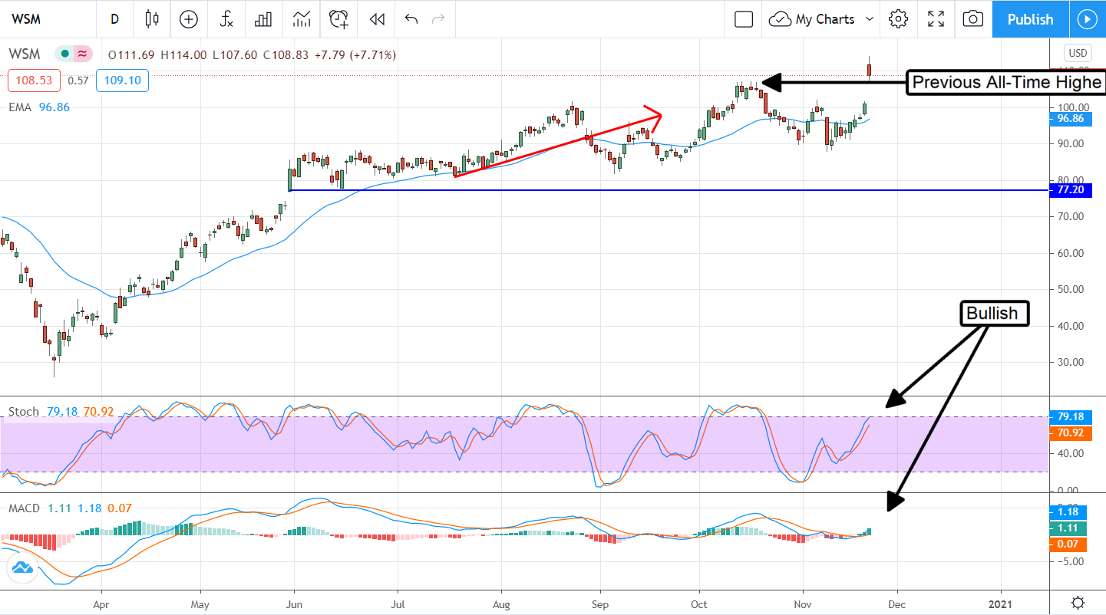Select the blue 77.20 price level label
This screenshot has height=615, width=1106.
[1070, 190]
